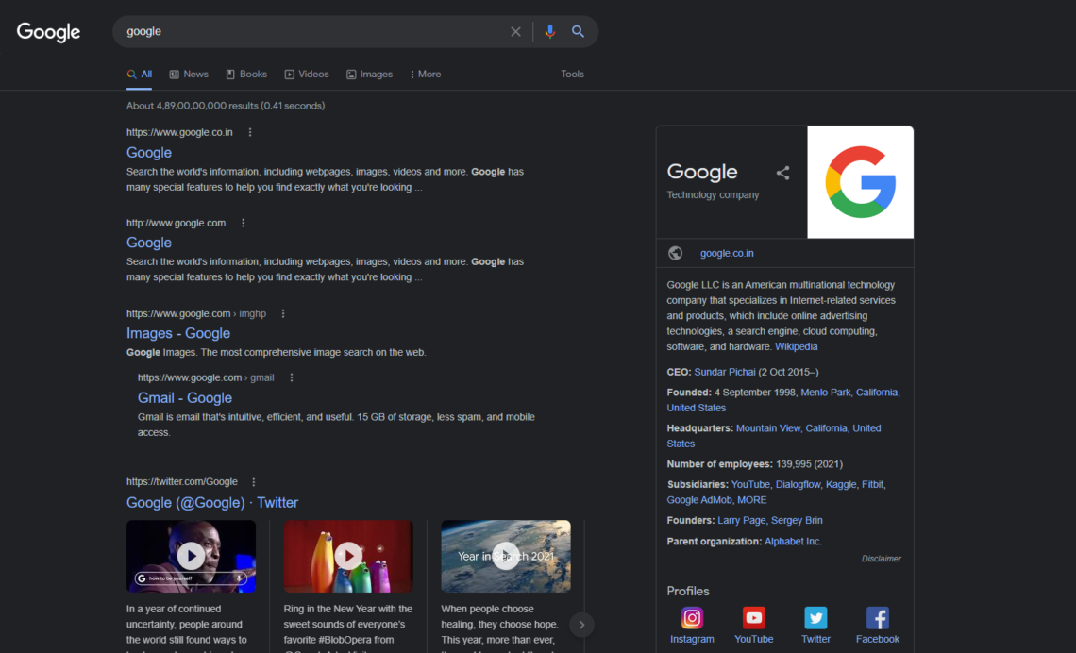Viewport: 1076px width, 653px height.
Task: Open the Alphabet Inc. parent organization link
Action: [x=793, y=542]
